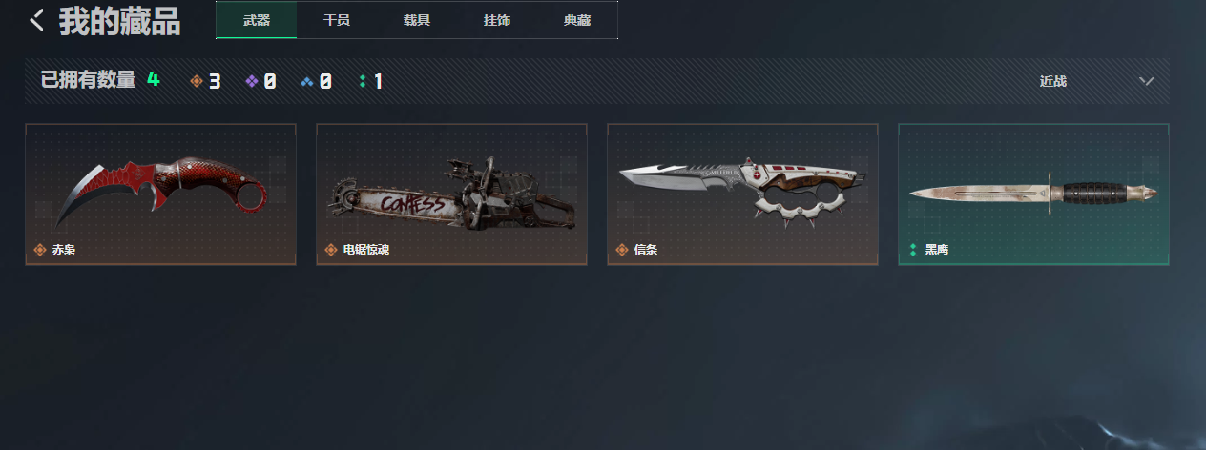Click the orange rarity icon beside 赤枭
Image resolution: width=1206 pixels, height=450 pixels.
[40, 250]
